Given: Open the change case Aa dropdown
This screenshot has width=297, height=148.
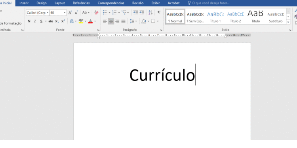Looking at the screenshot, I should pyautogui.click(x=86, y=13).
